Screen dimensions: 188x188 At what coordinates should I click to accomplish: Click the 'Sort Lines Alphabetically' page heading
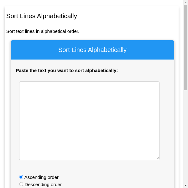click(x=42, y=16)
